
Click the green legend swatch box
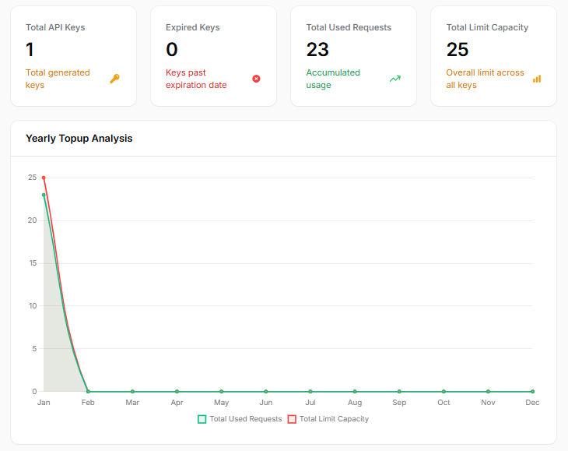[x=202, y=419]
